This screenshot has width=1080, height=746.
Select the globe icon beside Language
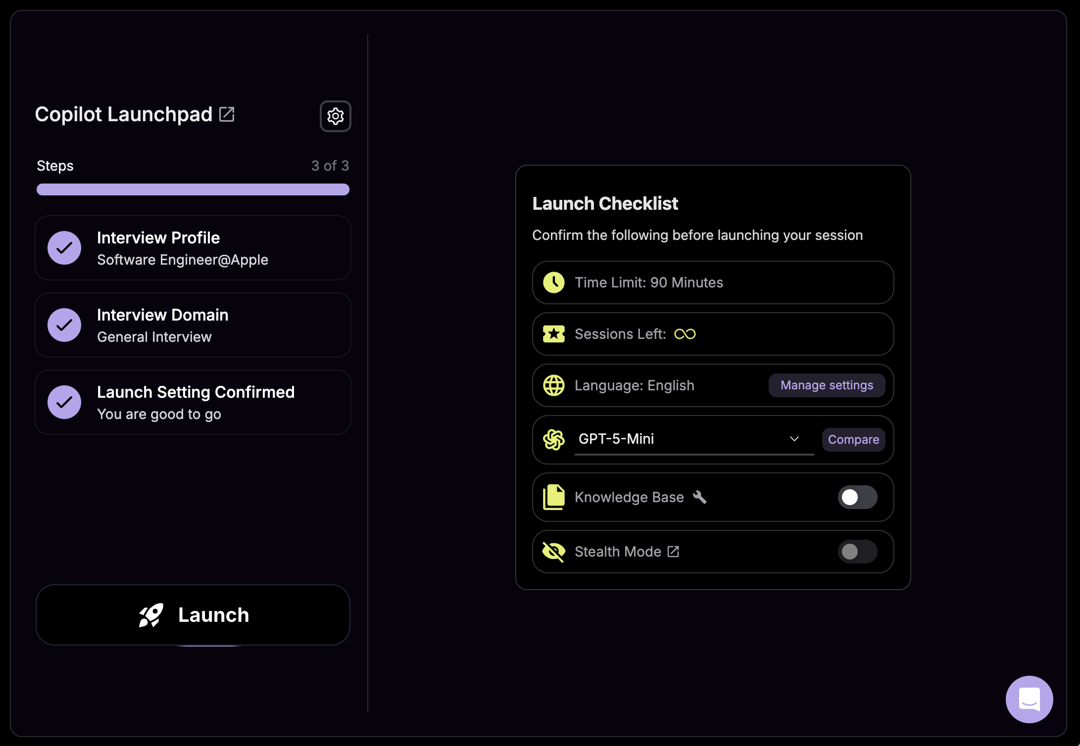click(554, 385)
